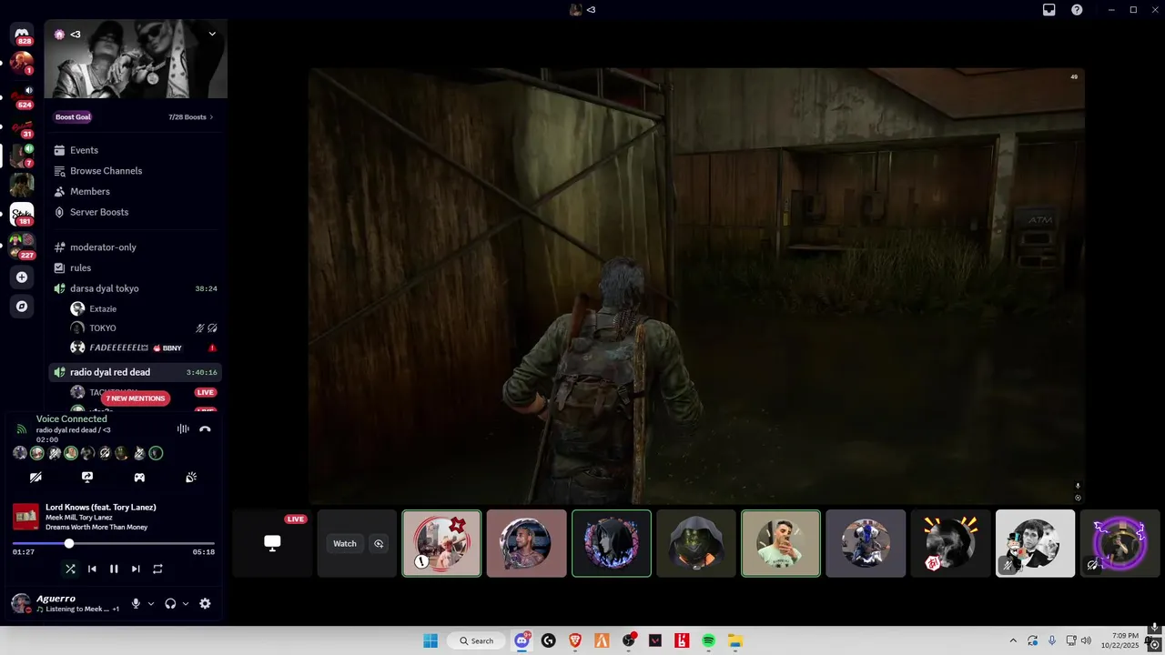Show hidden system tray icons
The height and width of the screenshot is (655, 1165).
point(1013,640)
